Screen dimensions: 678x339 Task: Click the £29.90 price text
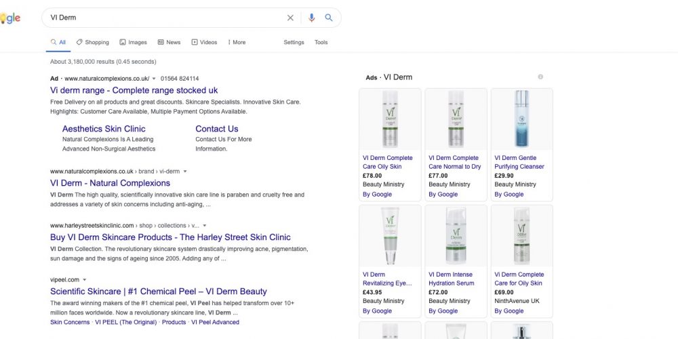[x=504, y=176]
